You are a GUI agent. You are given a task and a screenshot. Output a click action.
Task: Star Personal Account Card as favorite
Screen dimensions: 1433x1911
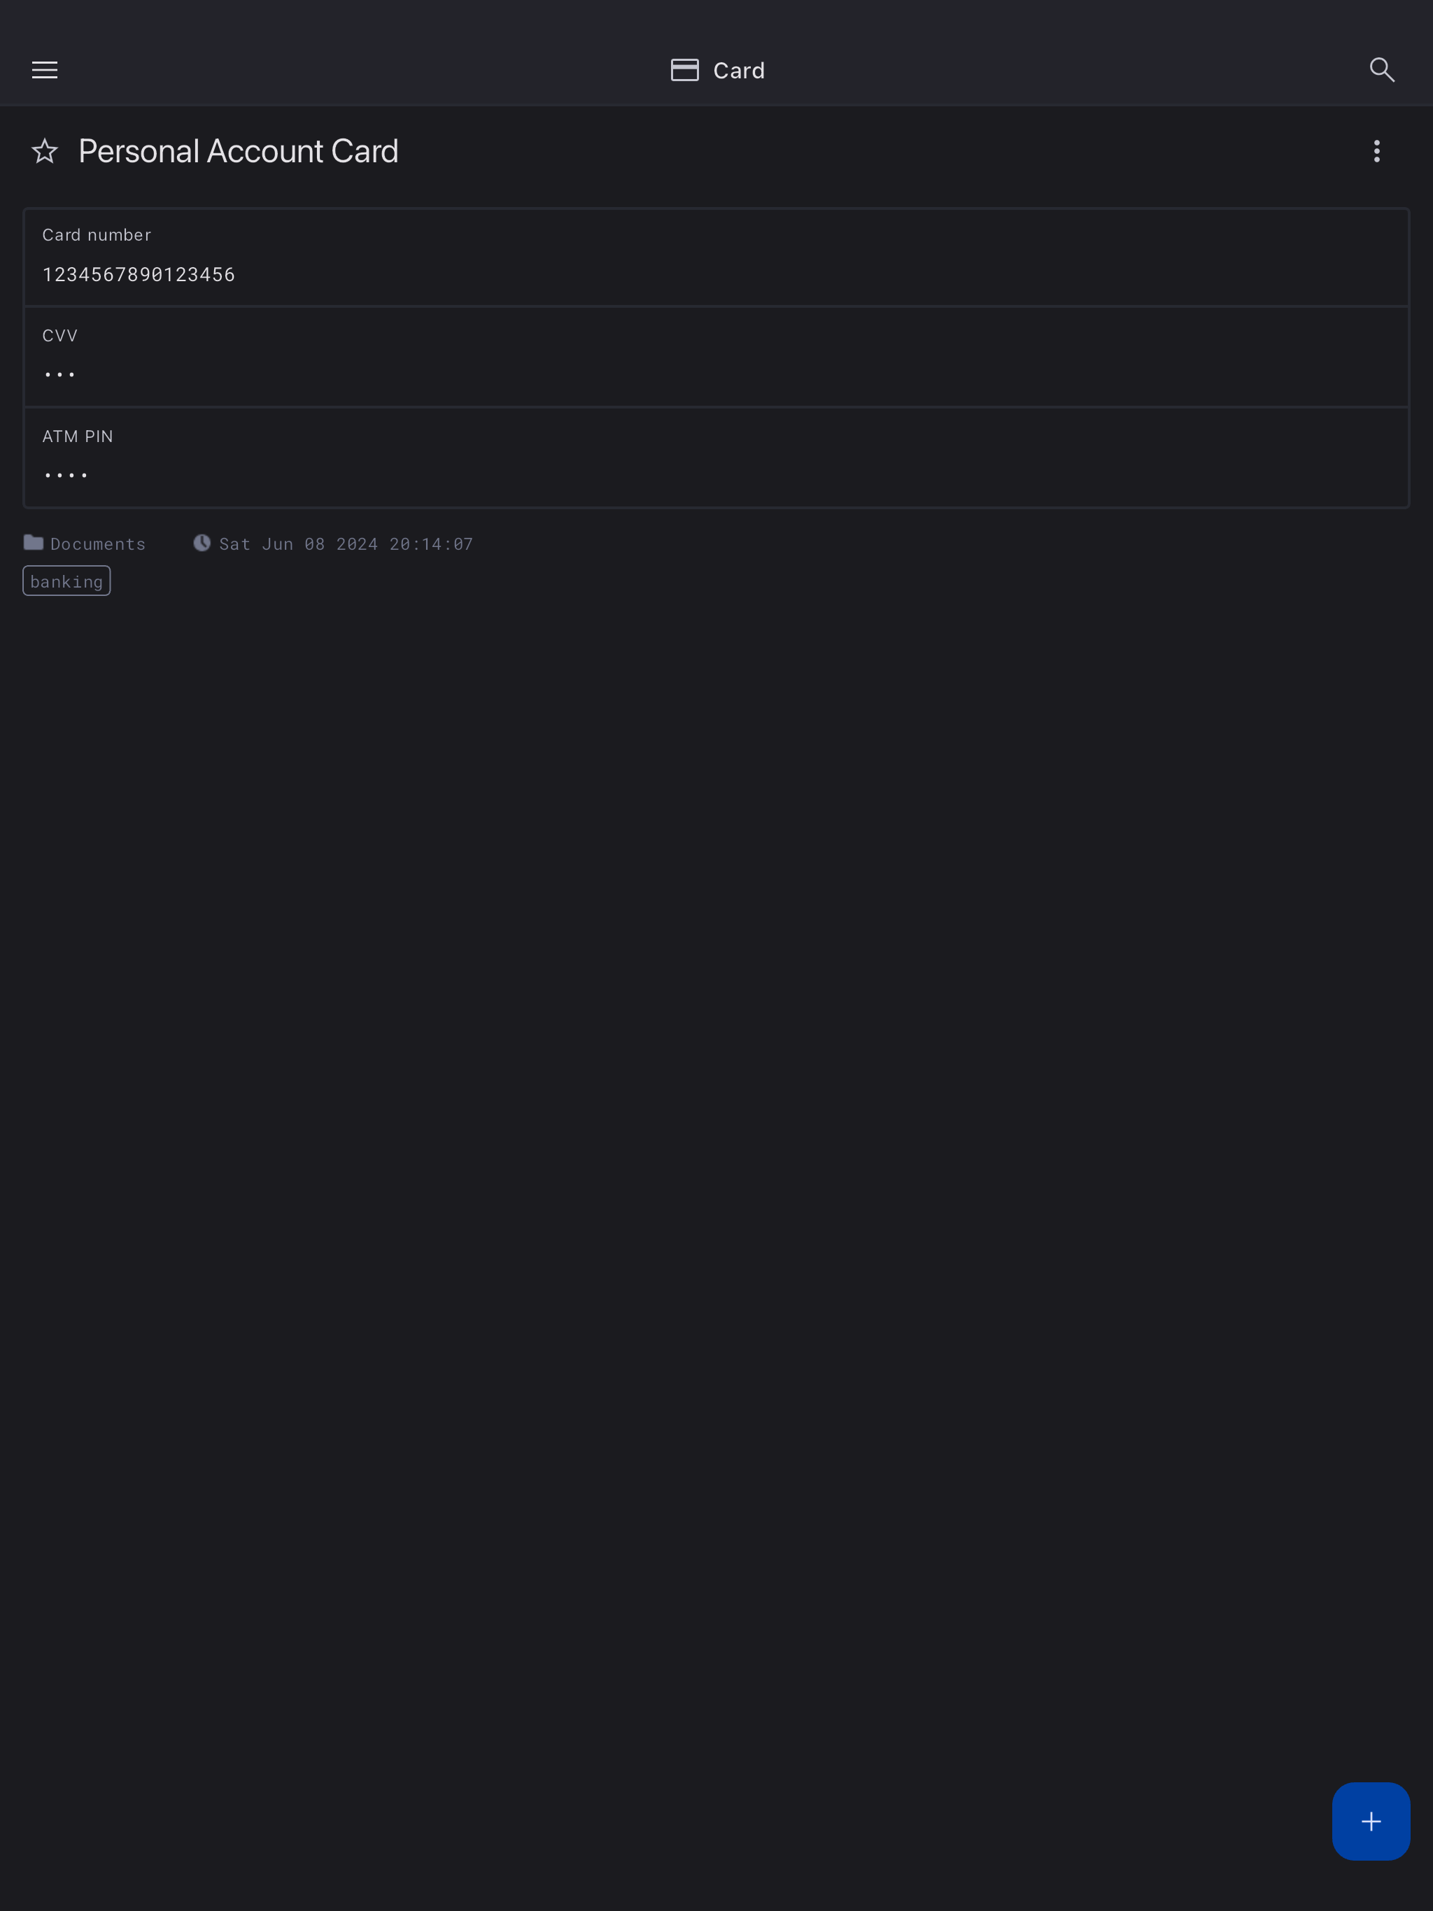[45, 152]
